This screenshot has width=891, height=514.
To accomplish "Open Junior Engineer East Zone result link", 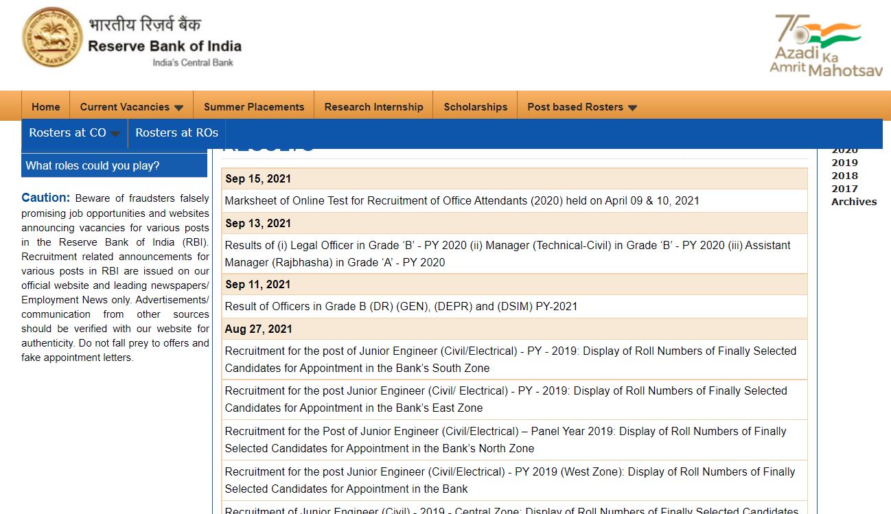I will pos(506,399).
